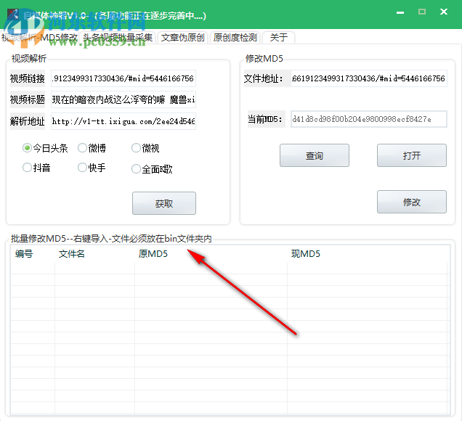Viewport: 462px width, 421px height.
Task: Open the 头条视频批量采集 tab
Action: [118, 38]
